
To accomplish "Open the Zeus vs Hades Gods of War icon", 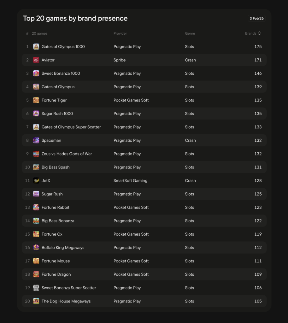I will 36,154.
